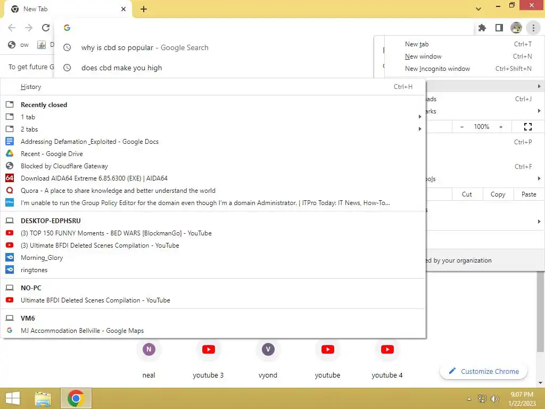The width and height of the screenshot is (545, 409).
Task: Click the Downloads row with Ctrl+J shortcut
Action: coord(485,99)
